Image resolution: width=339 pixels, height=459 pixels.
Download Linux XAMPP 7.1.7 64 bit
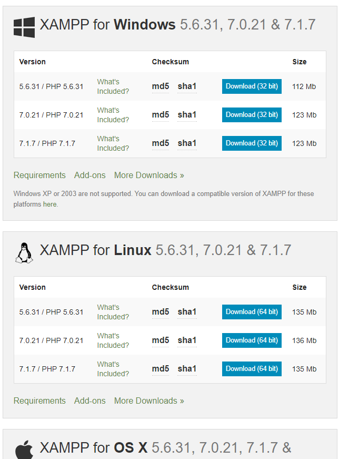252,368
